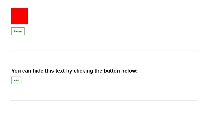
Task: Click the word "the" in the heading
Action: point(98,71)
